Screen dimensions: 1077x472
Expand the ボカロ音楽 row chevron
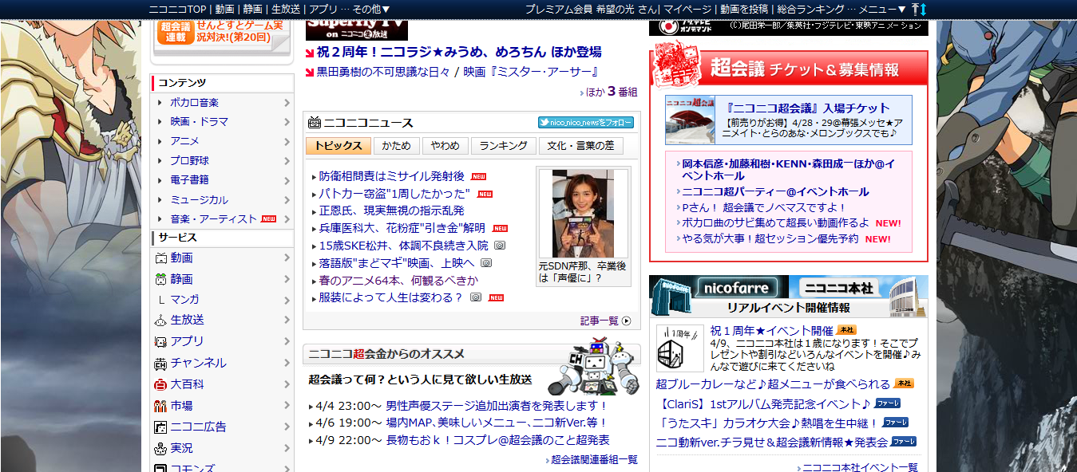287,102
